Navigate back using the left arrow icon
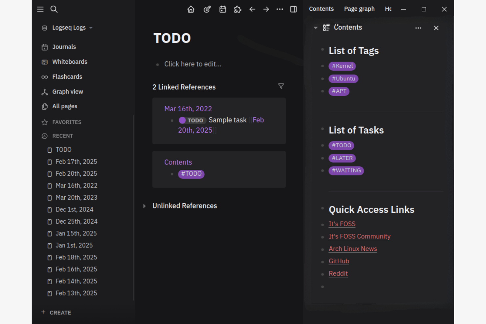The width and height of the screenshot is (486, 324). pos(252,9)
